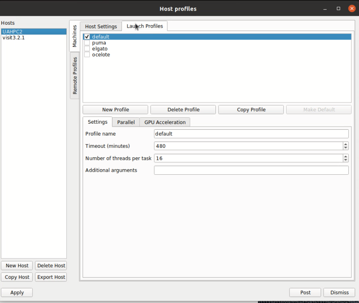Image resolution: width=359 pixels, height=303 pixels.
Task: Click the Copy Host button
Action: pyautogui.click(x=17, y=277)
